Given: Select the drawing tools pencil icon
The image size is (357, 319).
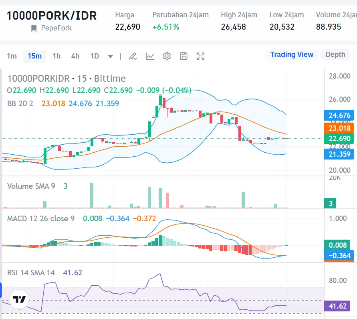Looking at the screenshot, I should coord(133,56).
